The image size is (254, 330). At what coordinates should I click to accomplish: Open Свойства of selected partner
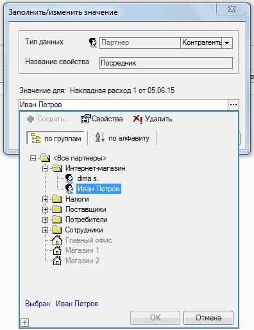coord(102,119)
